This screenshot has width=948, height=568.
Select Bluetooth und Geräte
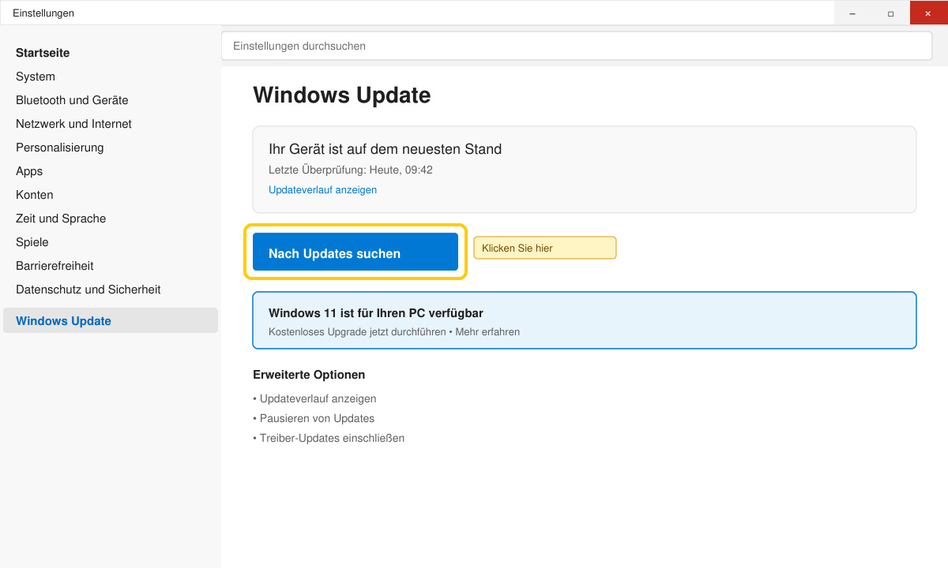pos(72,100)
